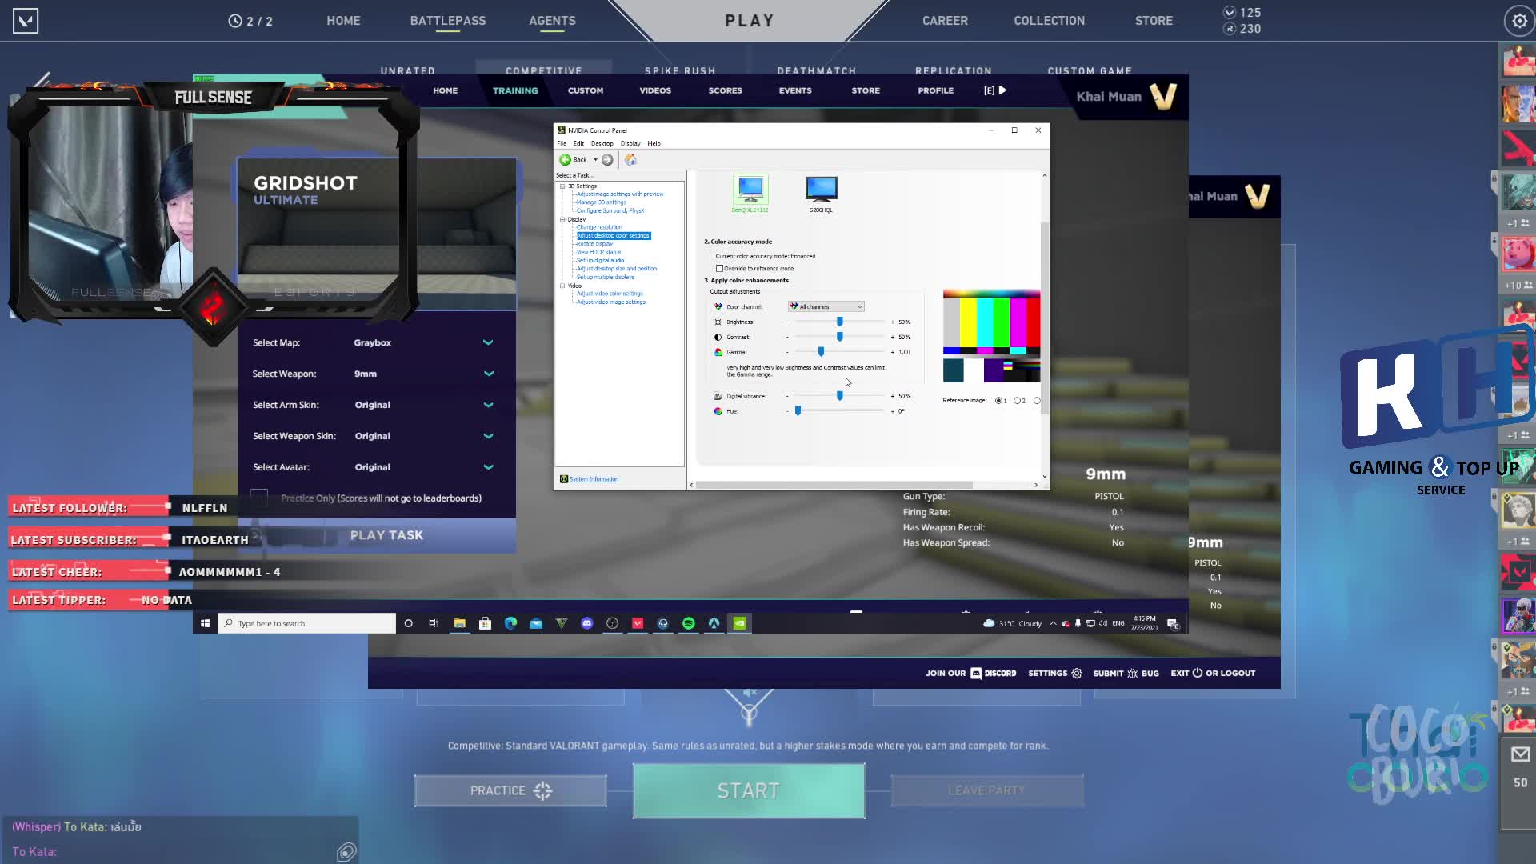Open NVIDIA Control Panel taskbar icon
Viewport: 1536px width, 864px height.
click(740, 623)
